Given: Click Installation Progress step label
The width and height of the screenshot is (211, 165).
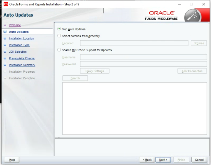Looking at the screenshot, I should 22,72.
